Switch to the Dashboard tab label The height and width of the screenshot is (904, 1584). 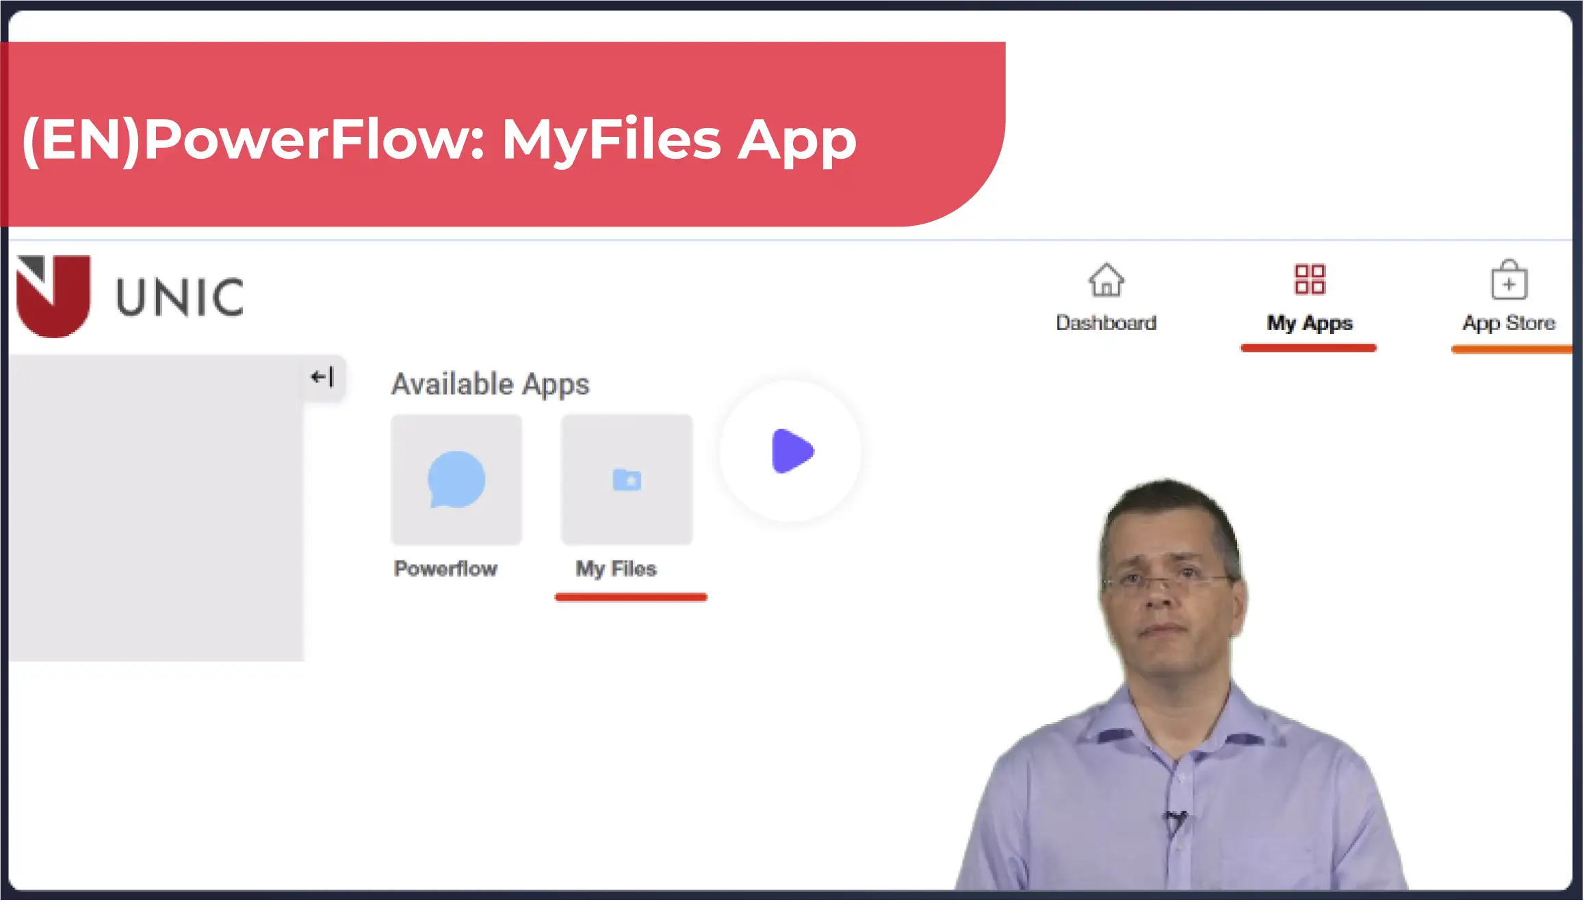click(1106, 322)
